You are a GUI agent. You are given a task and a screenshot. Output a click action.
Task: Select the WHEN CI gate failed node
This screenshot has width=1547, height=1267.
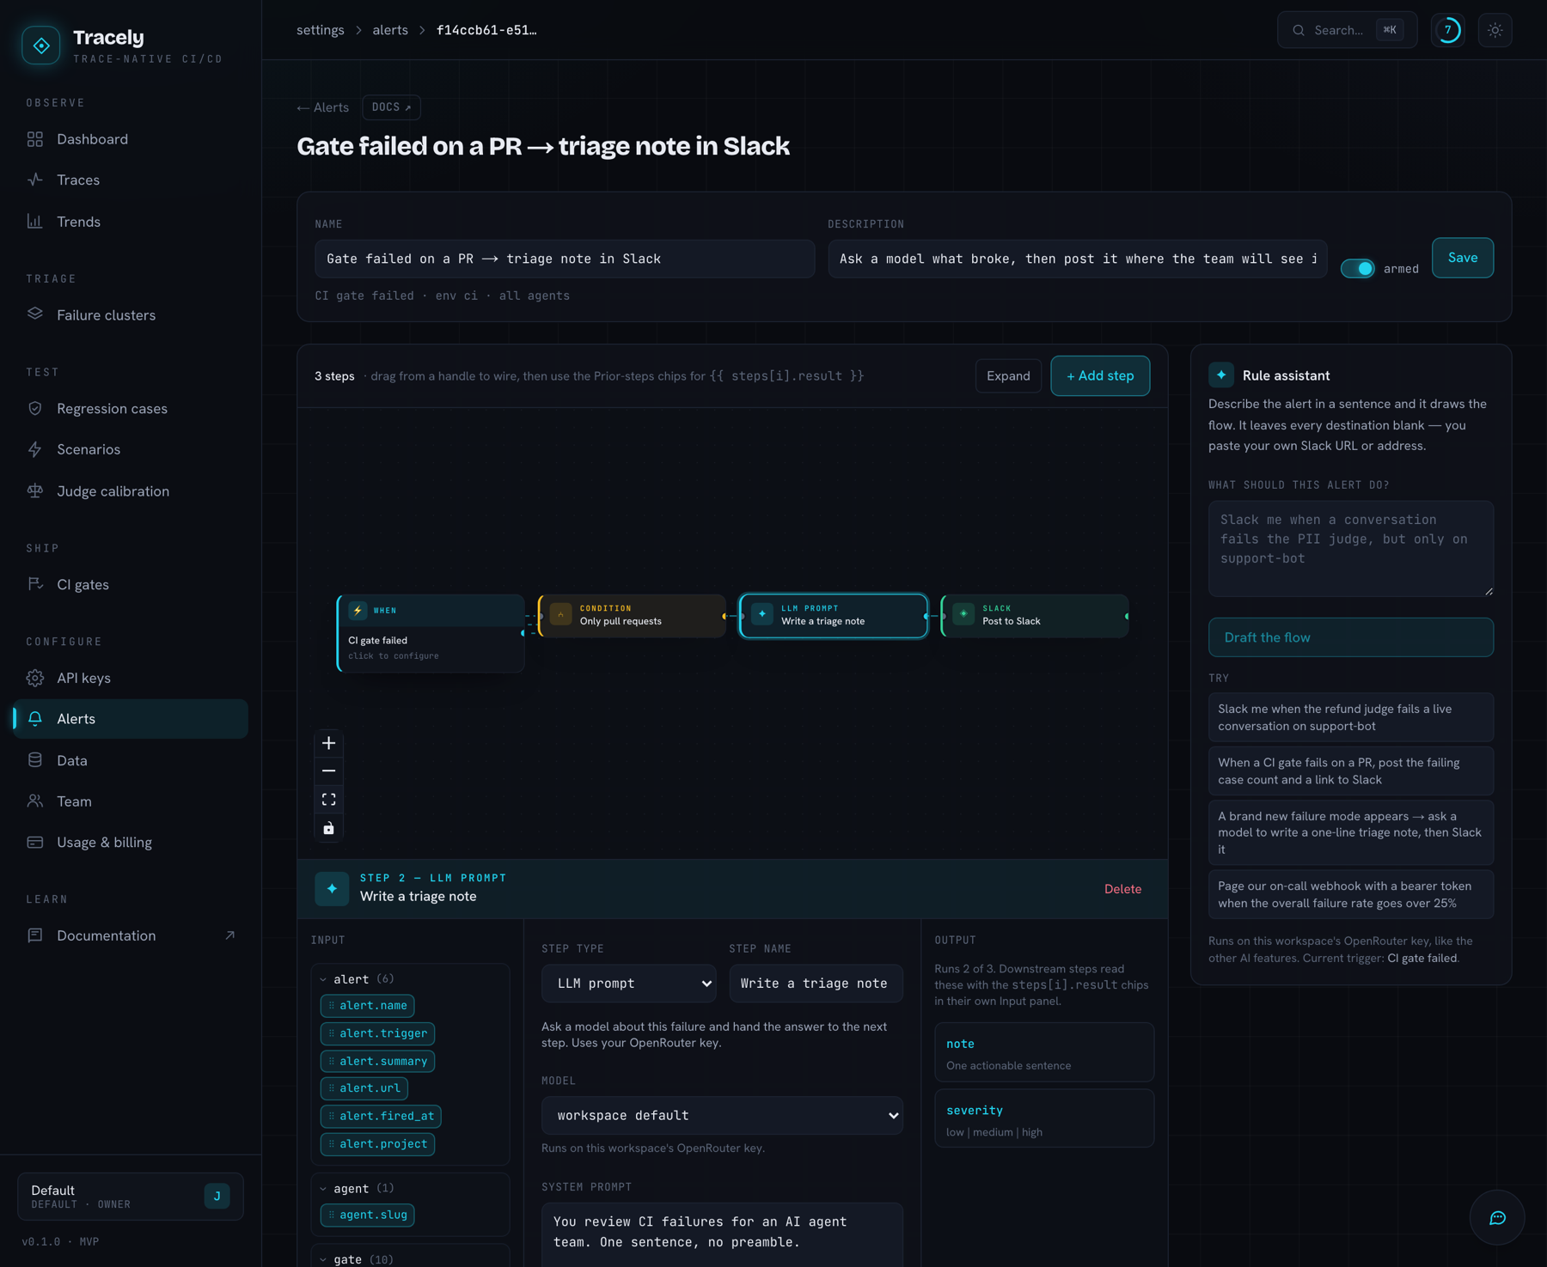coord(431,633)
